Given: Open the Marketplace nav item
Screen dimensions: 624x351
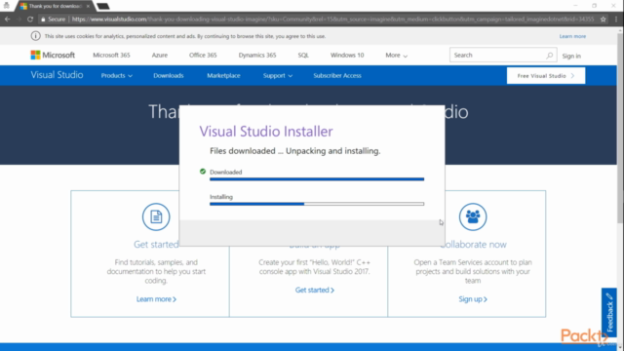Looking at the screenshot, I should (x=223, y=76).
